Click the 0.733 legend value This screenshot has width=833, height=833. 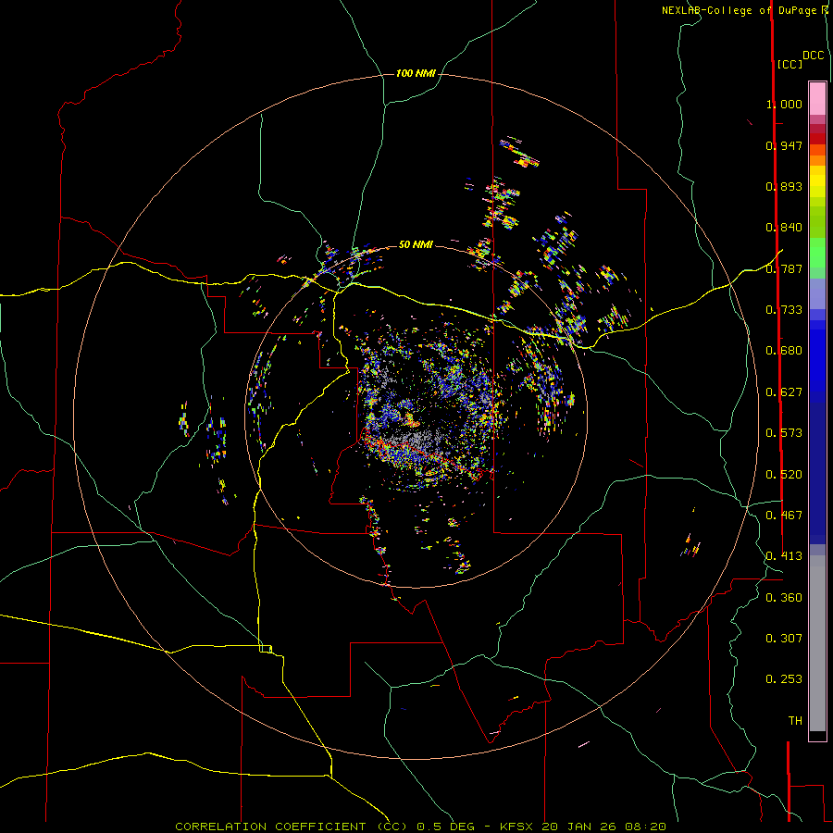click(x=784, y=310)
